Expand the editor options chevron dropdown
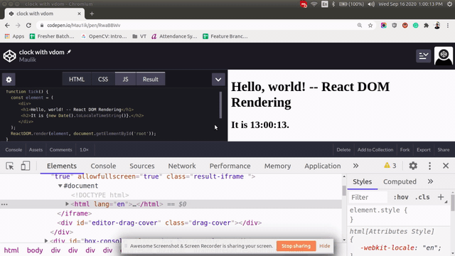Viewport: 455px width, 256px height. pyautogui.click(x=218, y=80)
